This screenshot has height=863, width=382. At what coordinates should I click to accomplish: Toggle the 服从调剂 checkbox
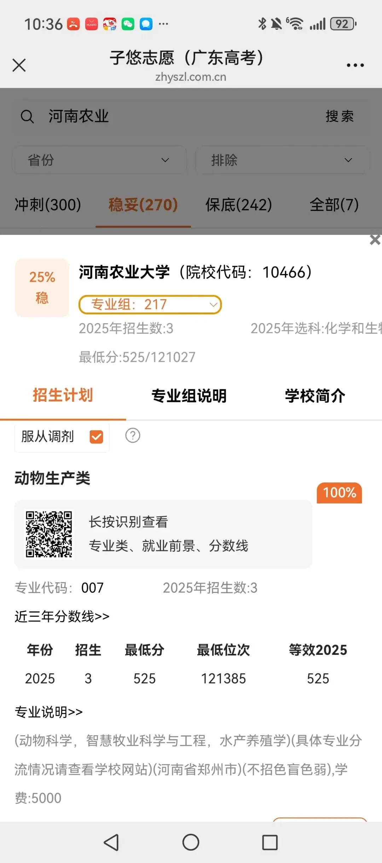point(96,437)
